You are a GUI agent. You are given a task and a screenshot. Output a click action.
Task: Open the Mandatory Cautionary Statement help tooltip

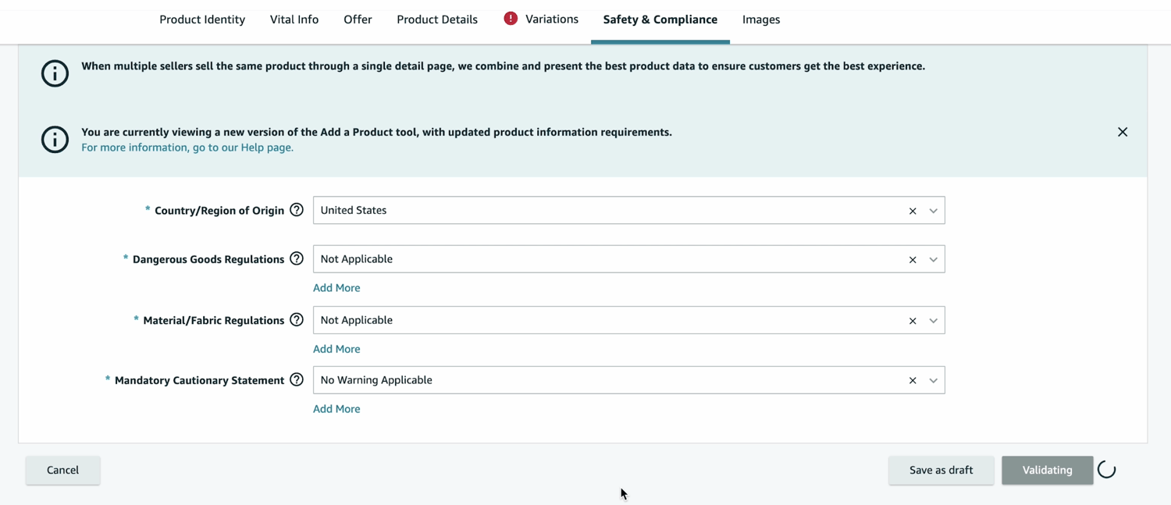point(297,379)
